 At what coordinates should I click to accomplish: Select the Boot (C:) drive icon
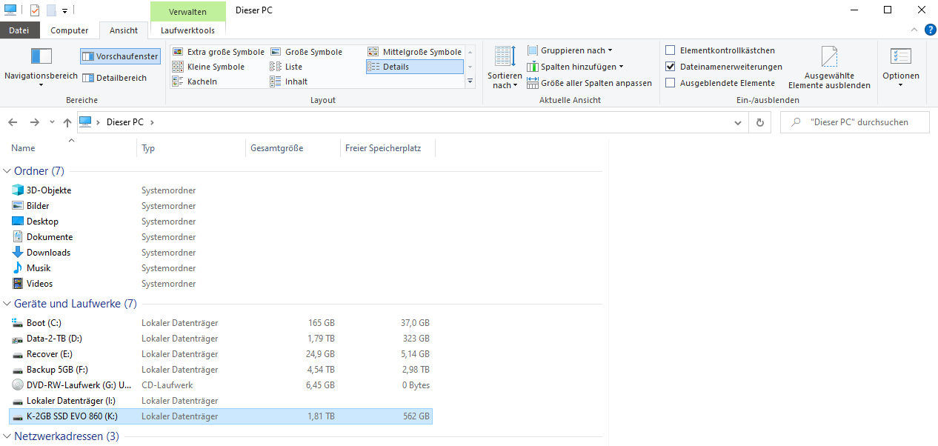pos(18,323)
